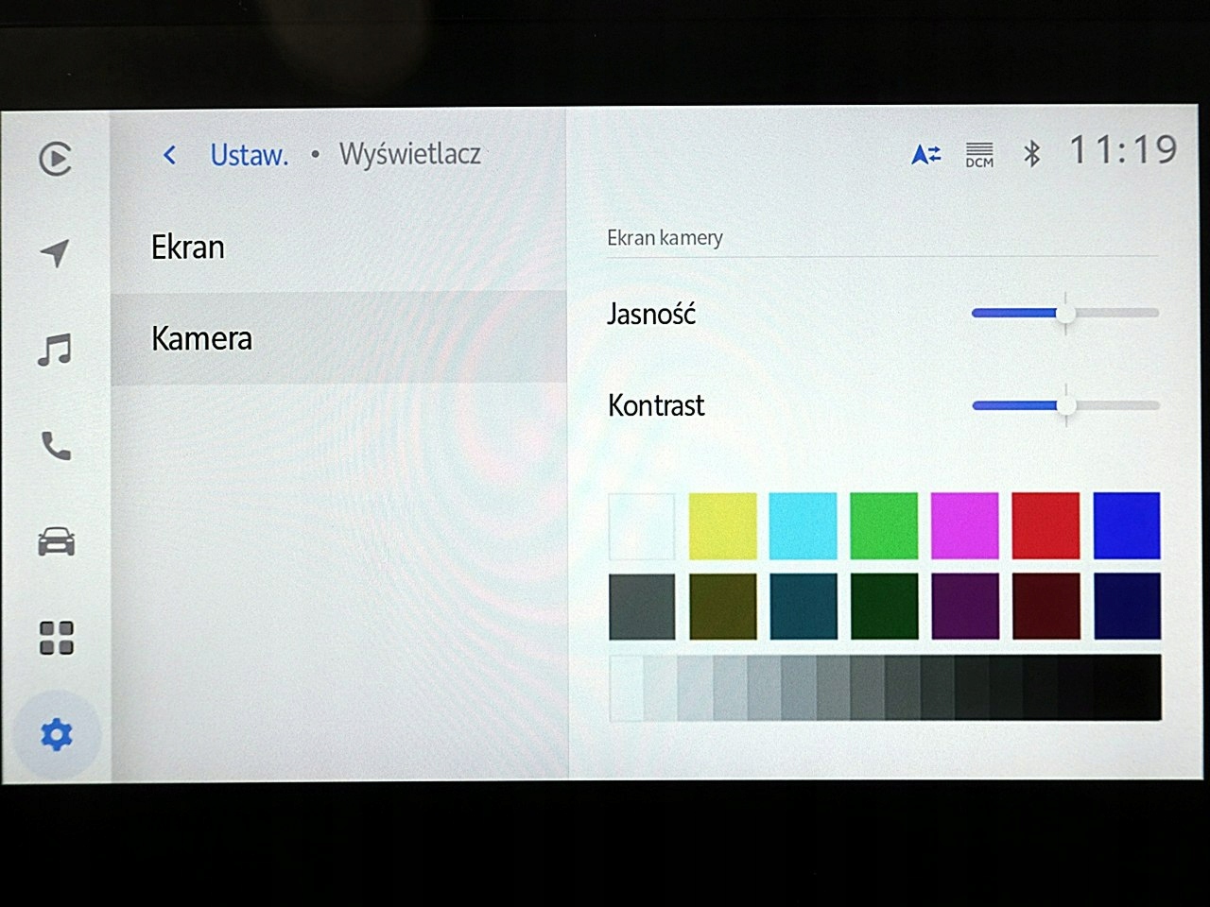The image size is (1210, 907).
Task: Open the phone icon in sidebar
Action: (x=56, y=445)
